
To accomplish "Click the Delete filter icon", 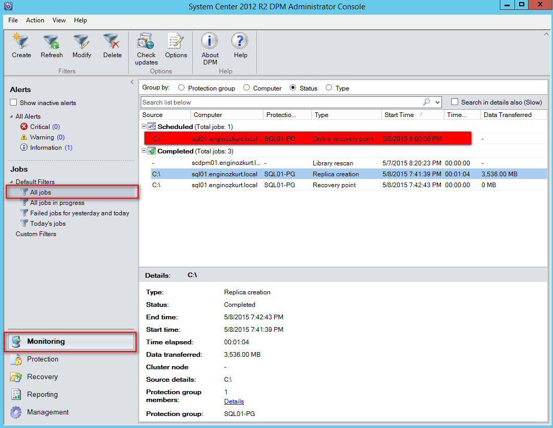I will click(x=112, y=41).
